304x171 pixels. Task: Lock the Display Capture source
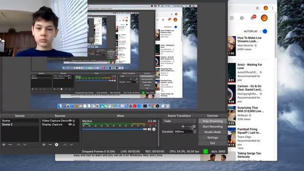click(x=74, y=124)
